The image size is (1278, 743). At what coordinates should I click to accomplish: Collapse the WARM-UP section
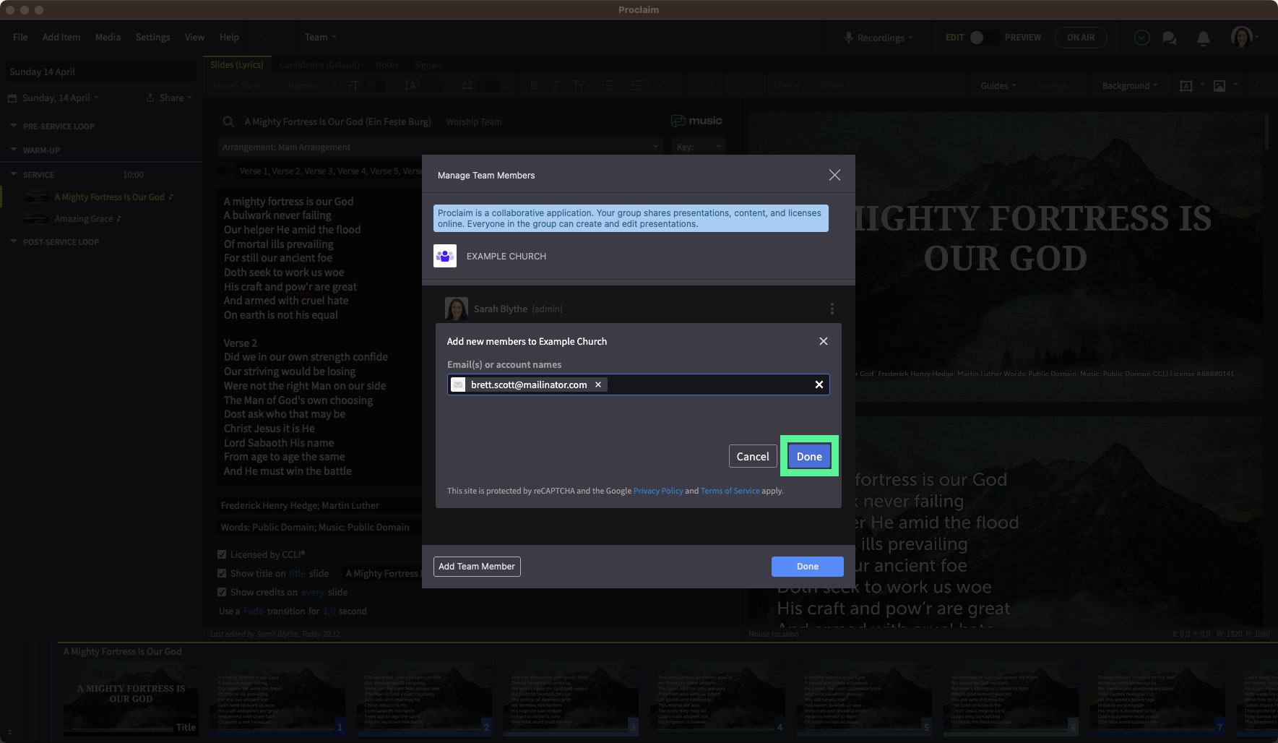click(14, 150)
